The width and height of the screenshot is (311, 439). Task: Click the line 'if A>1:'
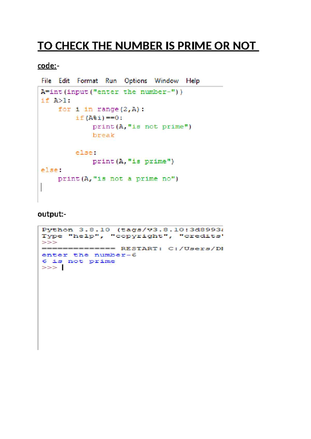tap(55, 100)
